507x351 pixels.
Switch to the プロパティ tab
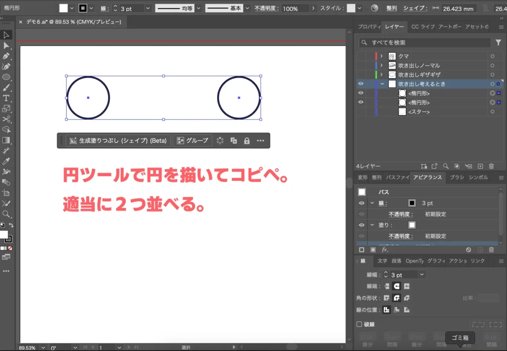[x=369, y=27]
